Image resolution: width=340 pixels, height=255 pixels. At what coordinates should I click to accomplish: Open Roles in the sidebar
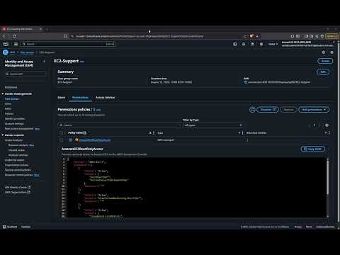point(8,109)
